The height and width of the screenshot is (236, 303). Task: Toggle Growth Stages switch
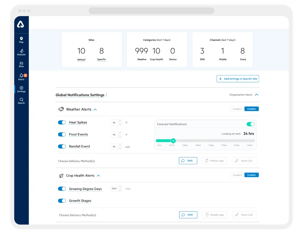tap(62, 201)
